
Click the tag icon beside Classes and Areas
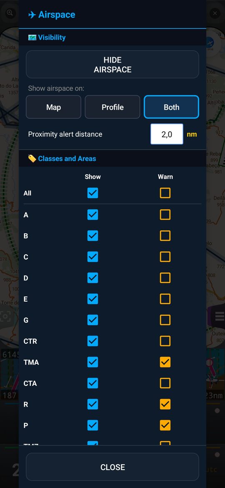click(x=32, y=159)
